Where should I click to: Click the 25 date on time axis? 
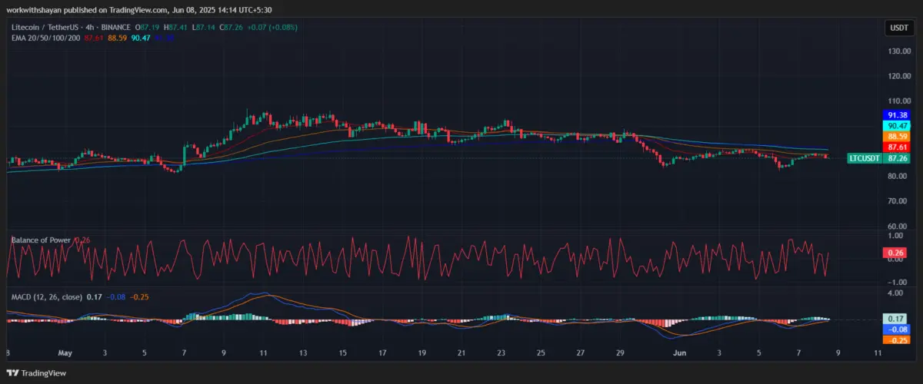pos(541,353)
